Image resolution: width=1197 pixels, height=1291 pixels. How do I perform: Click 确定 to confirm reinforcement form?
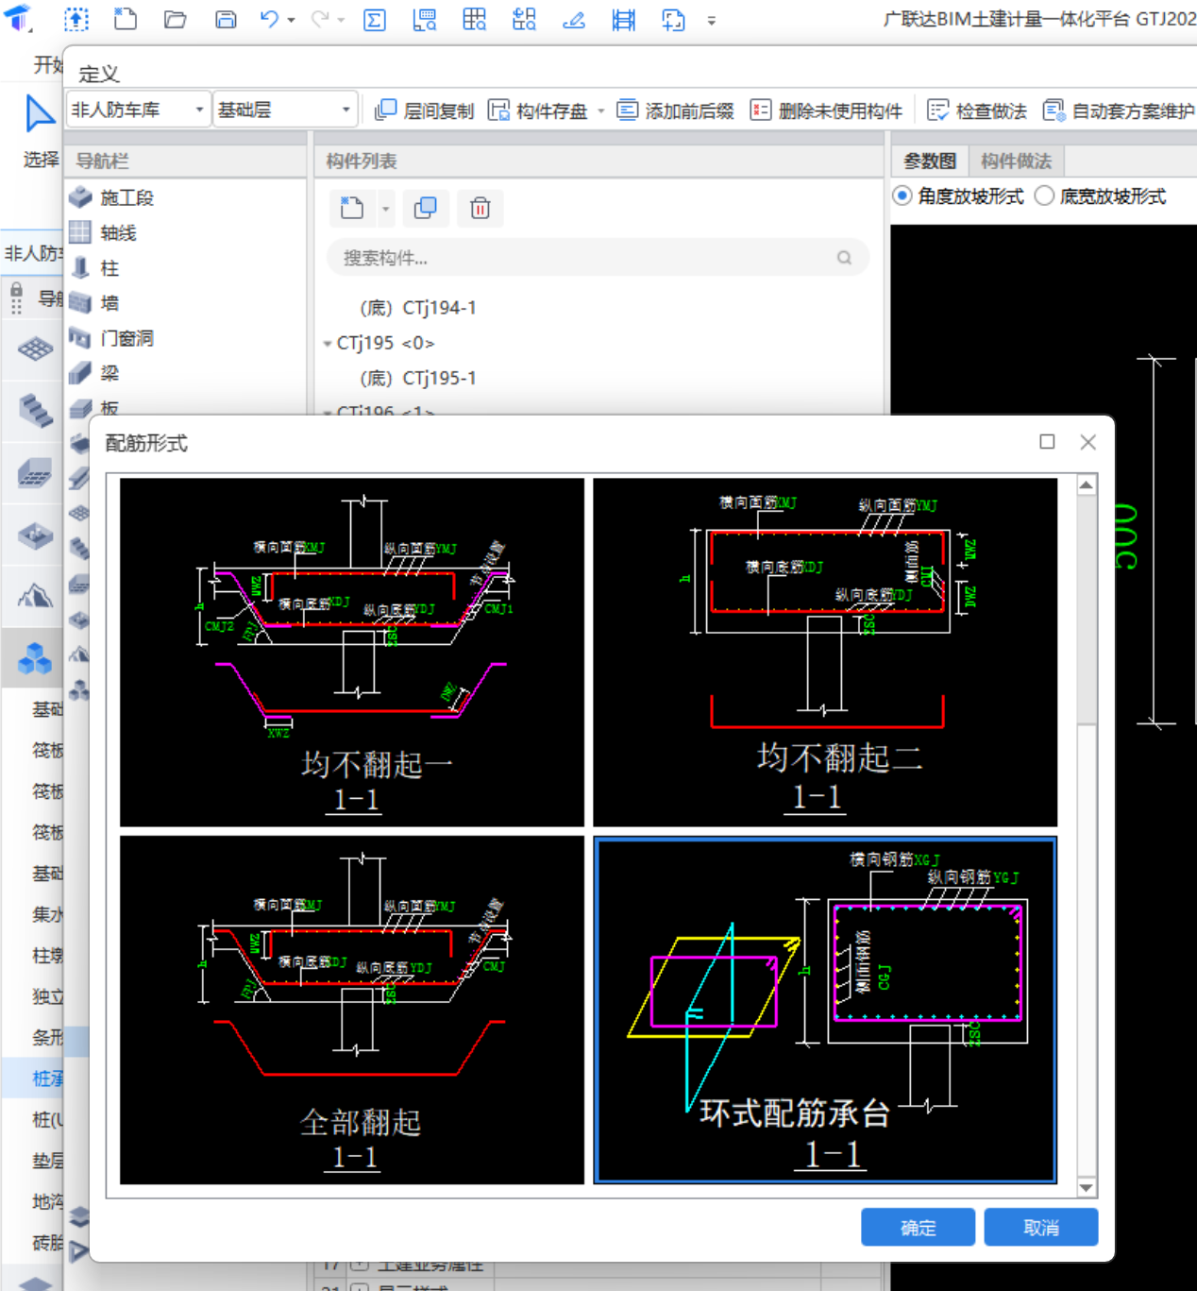click(x=918, y=1228)
